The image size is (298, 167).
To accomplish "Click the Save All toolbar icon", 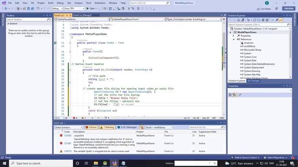I will click(33, 8).
